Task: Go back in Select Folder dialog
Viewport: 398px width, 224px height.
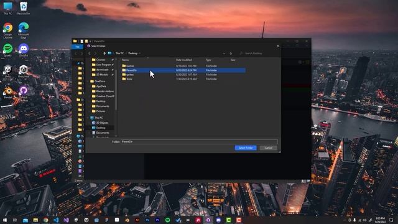Action: click(x=90, y=54)
